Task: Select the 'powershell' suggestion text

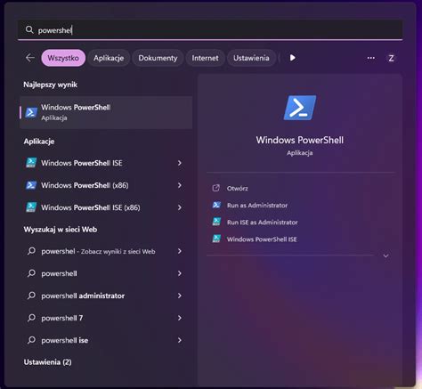Action: pos(59,273)
